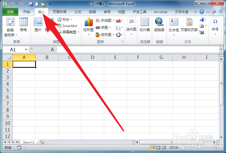This screenshot has height=153, width=226.
Task: Click the macro recording icon in status bar
Action: [x=19, y=148]
